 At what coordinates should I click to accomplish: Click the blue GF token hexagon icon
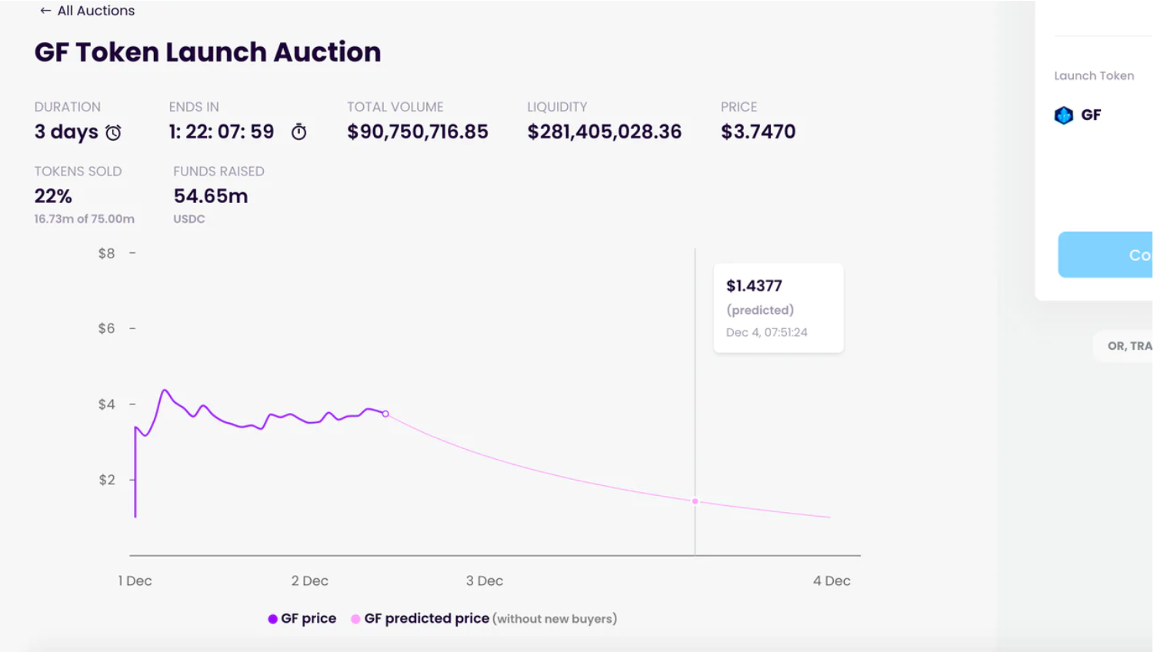[1063, 115]
